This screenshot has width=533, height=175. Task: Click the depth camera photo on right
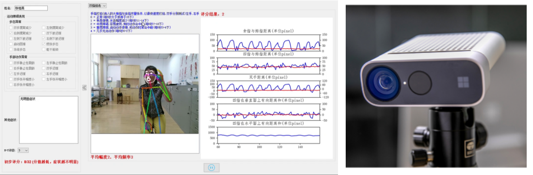(436, 86)
